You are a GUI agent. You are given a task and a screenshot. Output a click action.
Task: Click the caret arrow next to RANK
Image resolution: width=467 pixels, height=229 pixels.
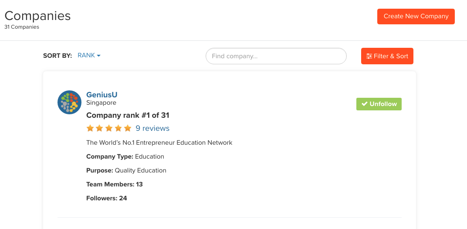(98, 56)
